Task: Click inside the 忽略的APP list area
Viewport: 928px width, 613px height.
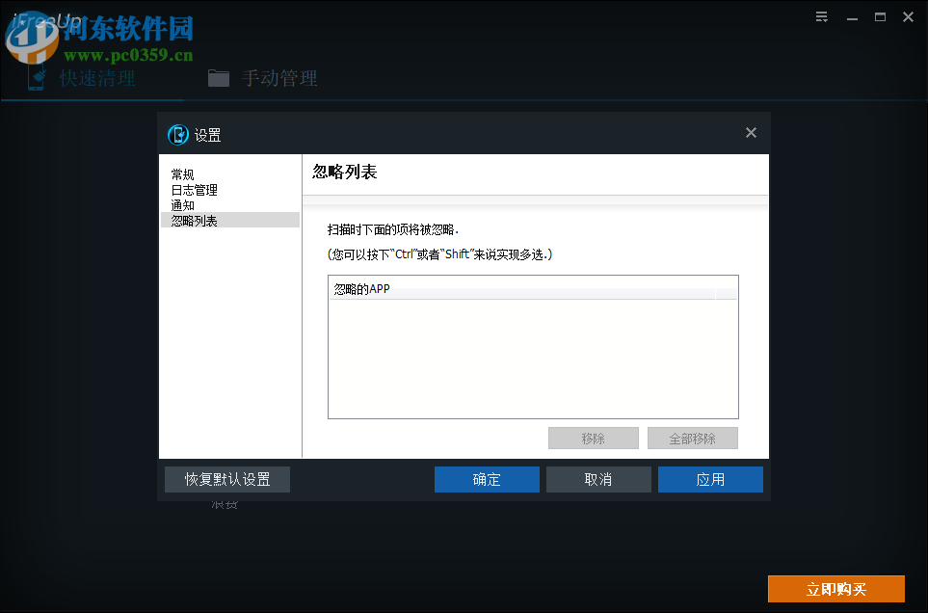Action: pos(533,357)
